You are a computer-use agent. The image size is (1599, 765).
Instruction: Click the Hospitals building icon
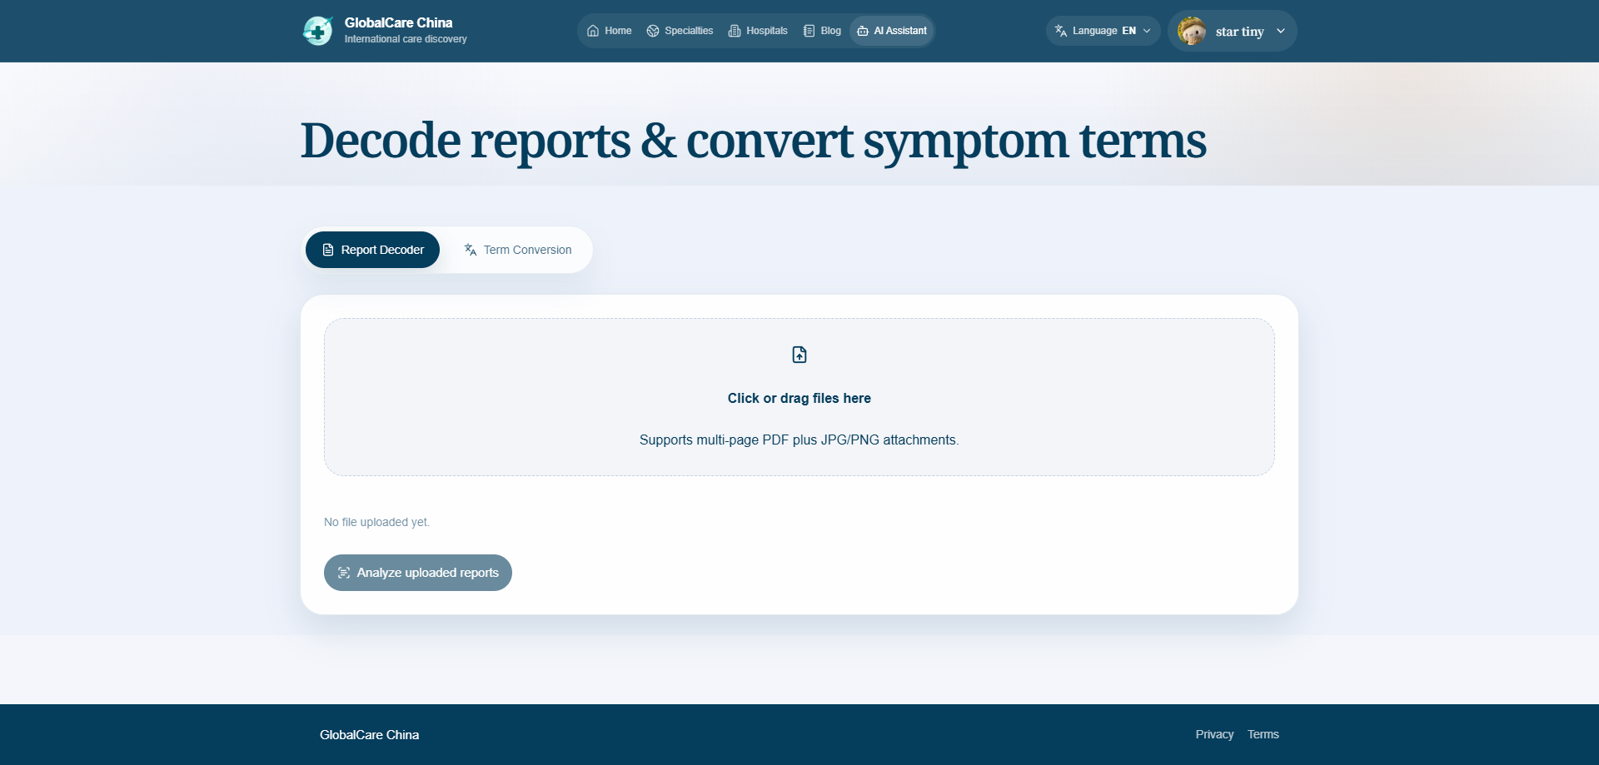click(735, 31)
